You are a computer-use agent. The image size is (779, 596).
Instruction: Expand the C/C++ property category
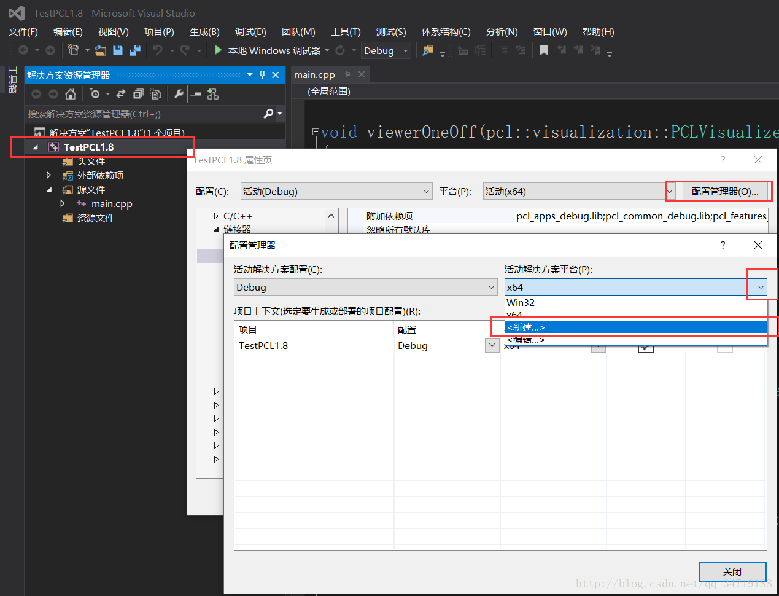coord(216,216)
